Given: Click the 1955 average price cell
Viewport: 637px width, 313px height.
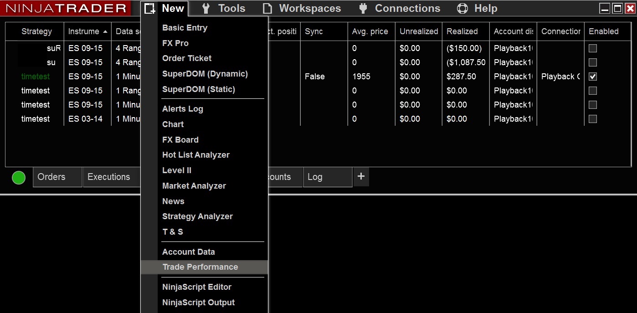Looking at the screenshot, I should click(x=361, y=77).
